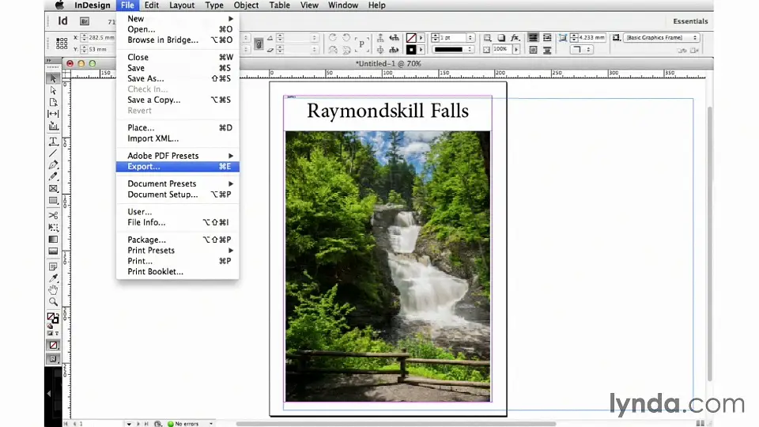
Task: Expand the New submenu
Action: [178, 18]
